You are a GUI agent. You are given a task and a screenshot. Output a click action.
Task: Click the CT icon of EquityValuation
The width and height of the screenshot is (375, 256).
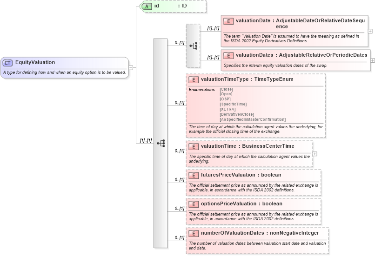tap(7, 63)
